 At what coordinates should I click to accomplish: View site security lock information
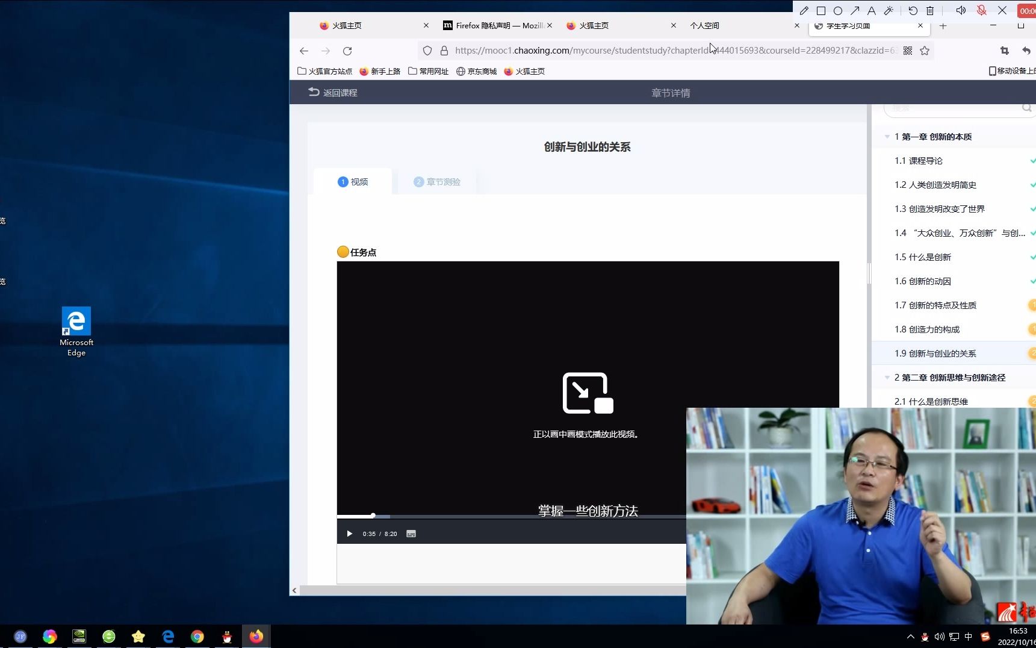tap(444, 51)
